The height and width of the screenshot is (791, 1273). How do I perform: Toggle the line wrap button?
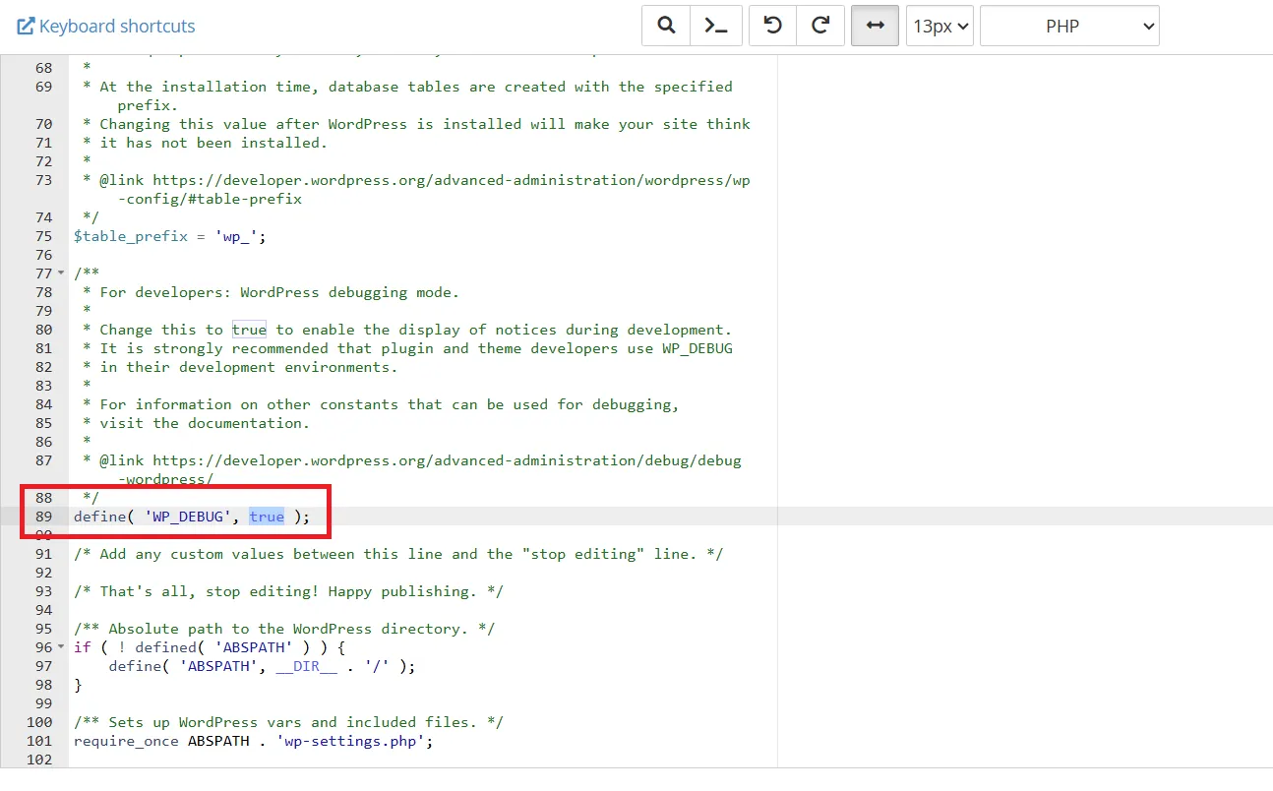(x=875, y=27)
